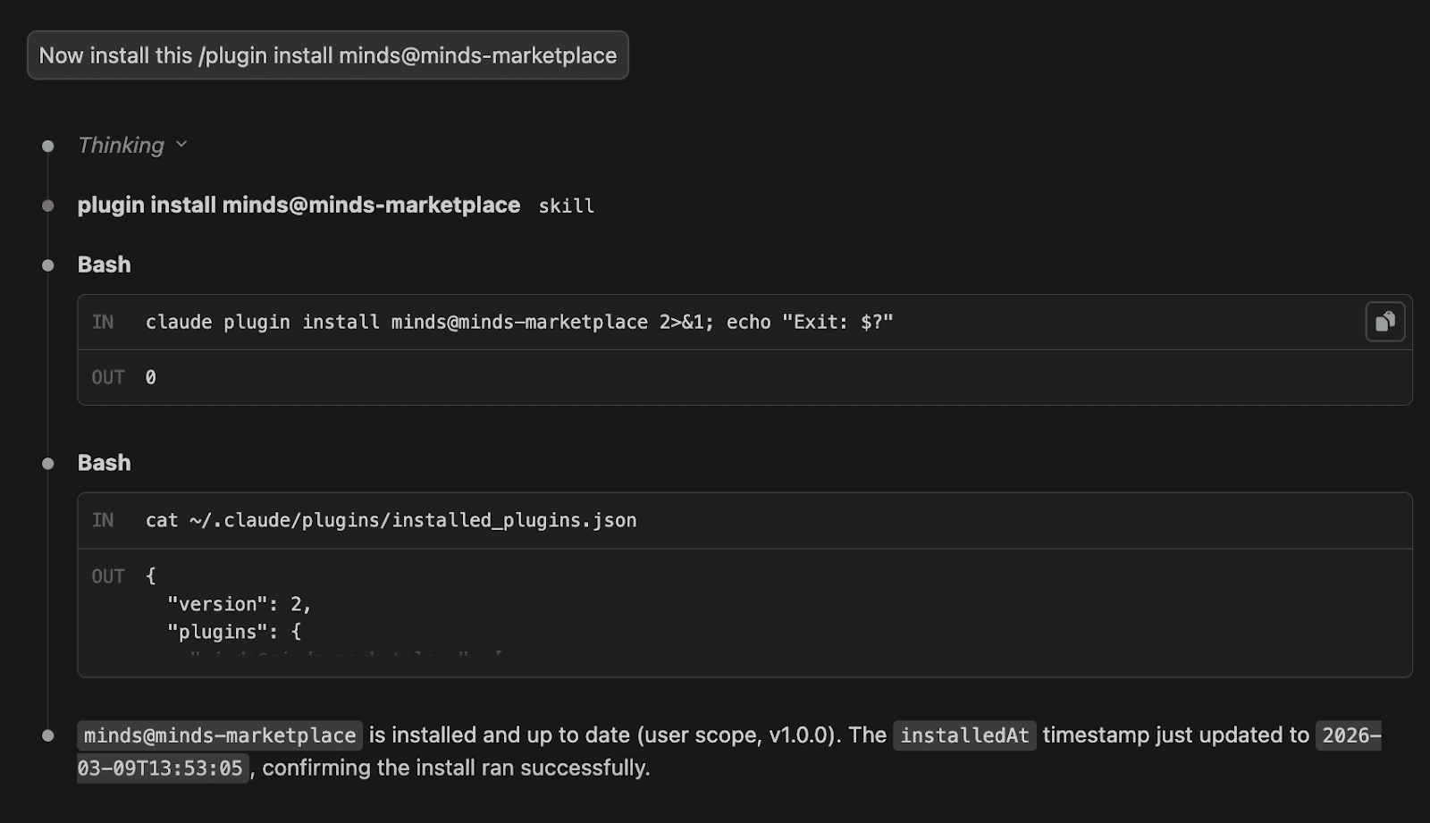This screenshot has height=823, width=1430.
Task: Select the second Bash step heading
Action: coord(104,463)
